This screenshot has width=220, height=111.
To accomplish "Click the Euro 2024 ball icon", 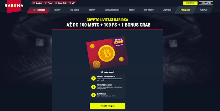I will [x=35, y=10].
